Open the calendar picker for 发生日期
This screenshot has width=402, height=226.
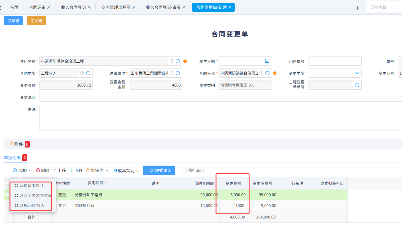point(267,61)
